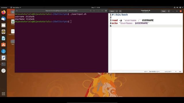Open the system menu arrow in top bar
The height and width of the screenshot is (103, 184).
[x=182, y=7]
